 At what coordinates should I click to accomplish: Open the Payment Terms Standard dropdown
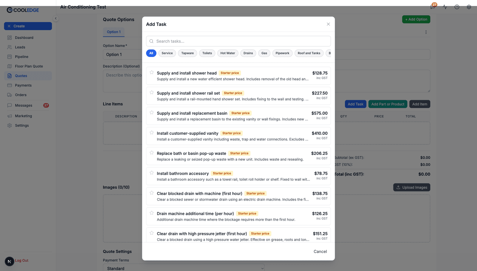[184, 268]
